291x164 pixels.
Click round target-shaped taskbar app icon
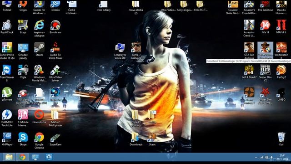point(49,157)
